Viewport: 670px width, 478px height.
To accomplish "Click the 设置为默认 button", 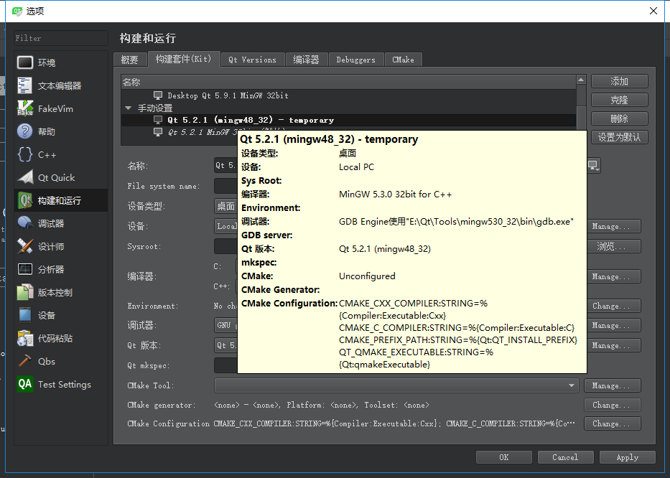I will 620,137.
